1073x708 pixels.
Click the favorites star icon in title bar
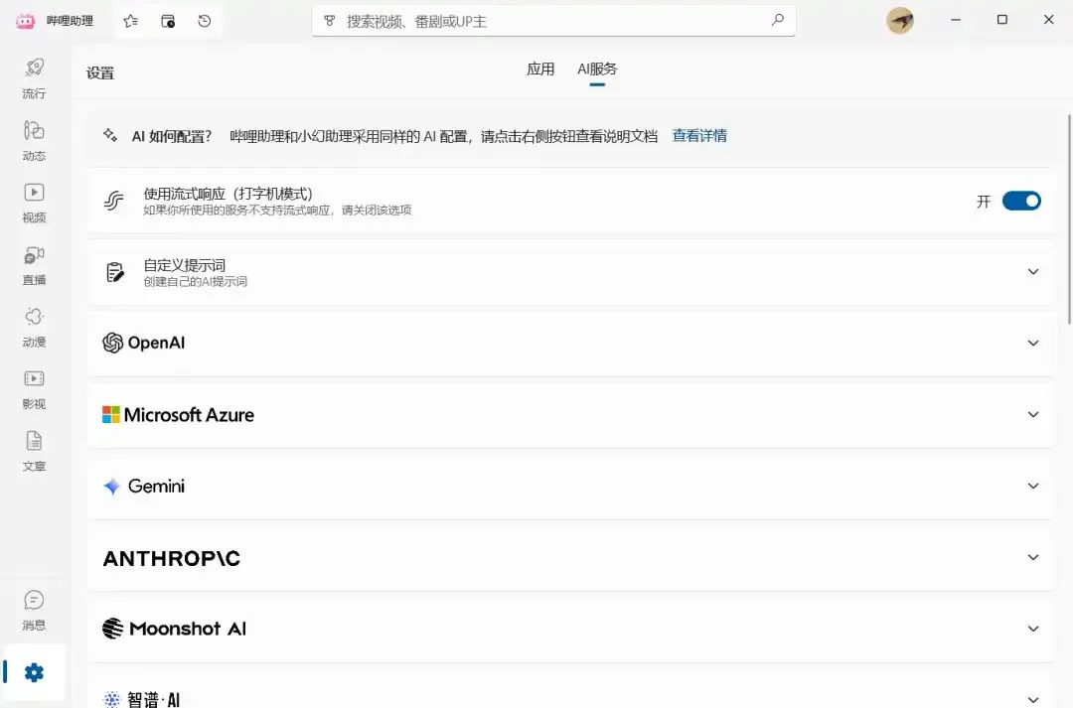[x=131, y=21]
